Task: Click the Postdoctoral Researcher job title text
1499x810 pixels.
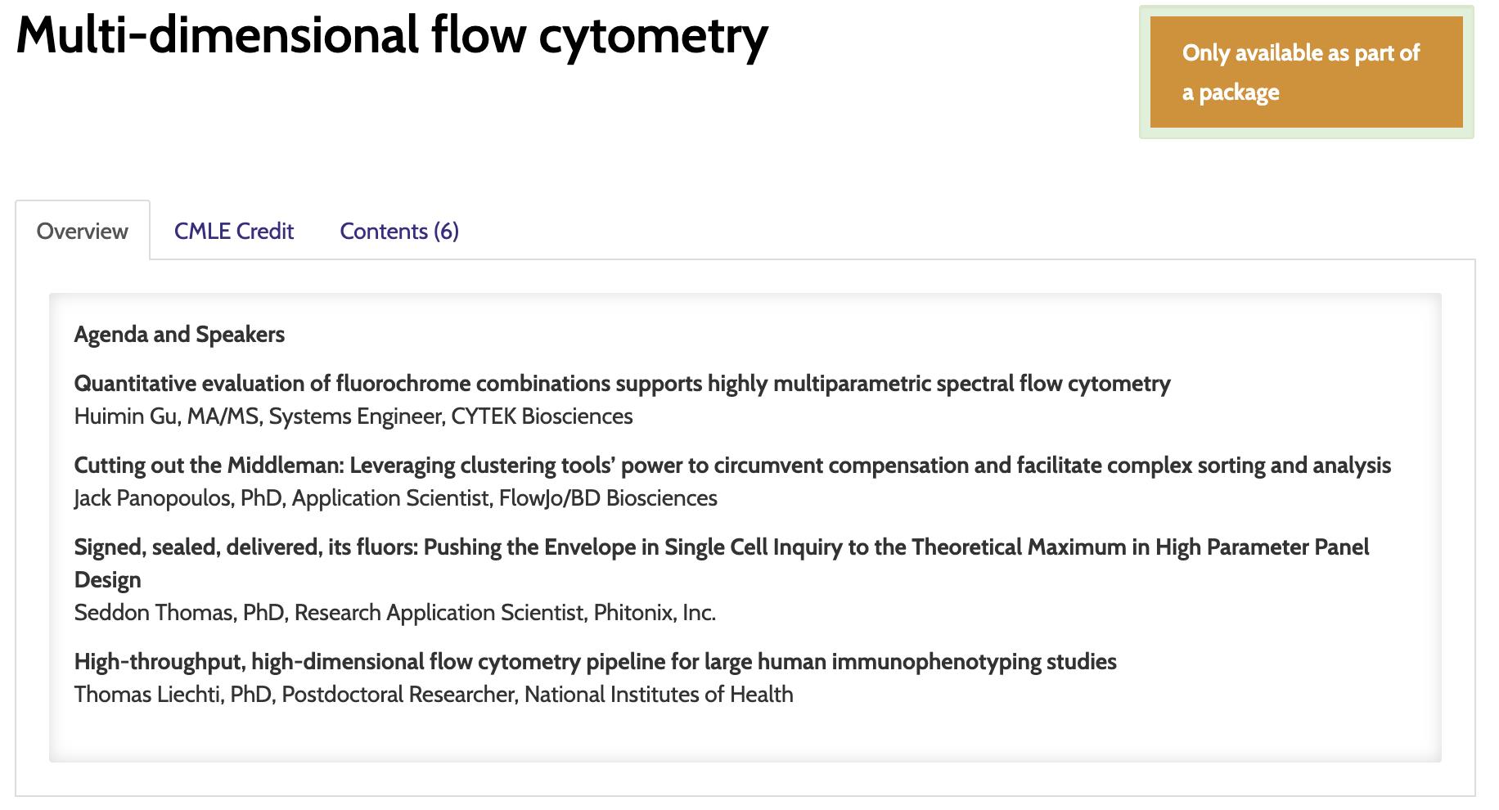Action: tap(398, 695)
